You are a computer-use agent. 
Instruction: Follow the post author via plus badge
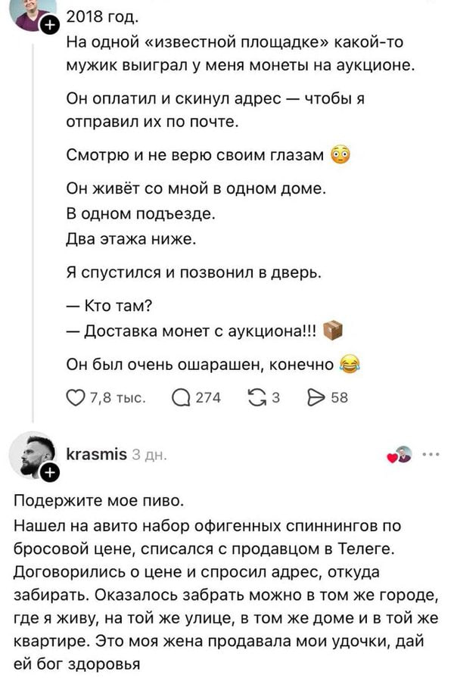pos(50,26)
